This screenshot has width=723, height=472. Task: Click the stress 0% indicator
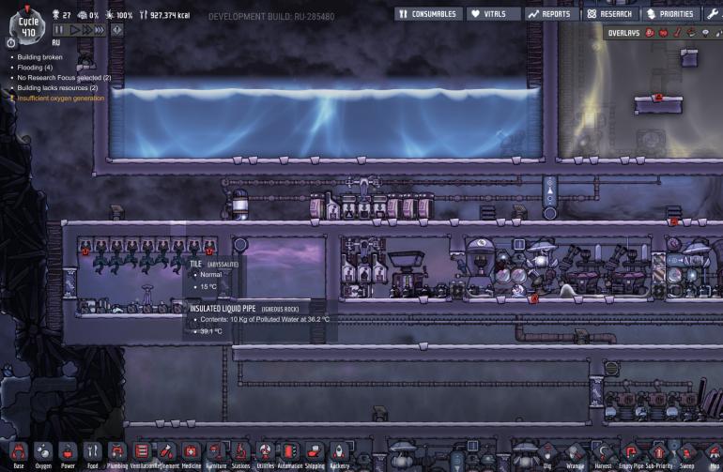pyautogui.click(x=88, y=15)
